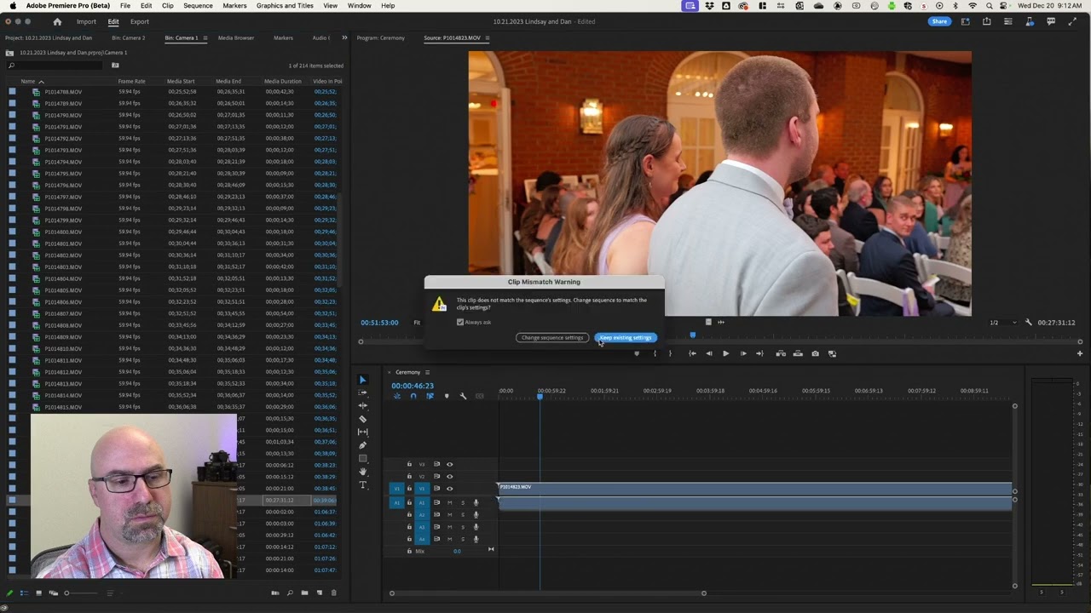The height and width of the screenshot is (613, 1091).
Task: Expand hidden panel tabs overflow chevrons
Action: click(x=344, y=37)
